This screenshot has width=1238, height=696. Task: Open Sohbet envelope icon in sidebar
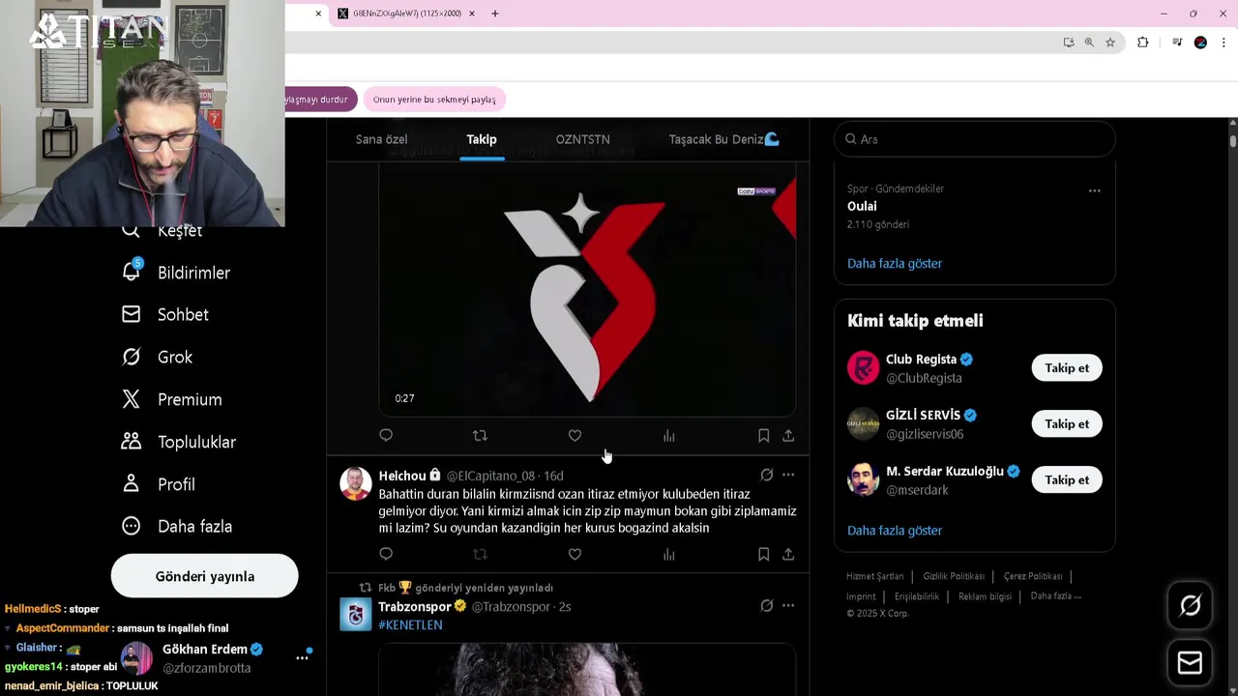(x=132, y=314)
